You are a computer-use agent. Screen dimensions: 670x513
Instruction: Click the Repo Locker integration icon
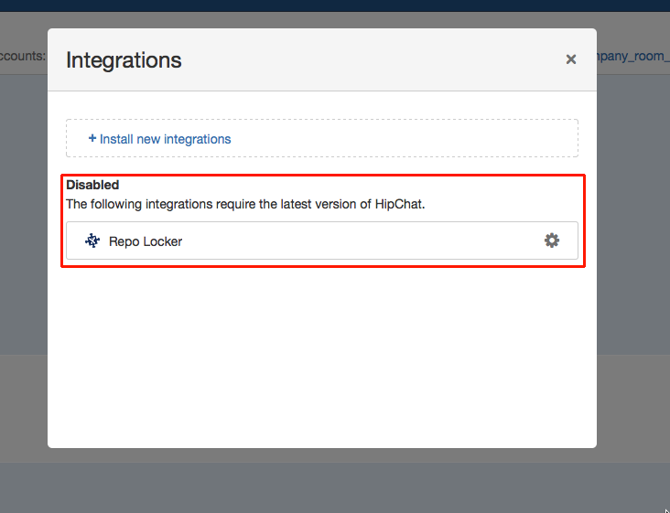click(92, 241)
